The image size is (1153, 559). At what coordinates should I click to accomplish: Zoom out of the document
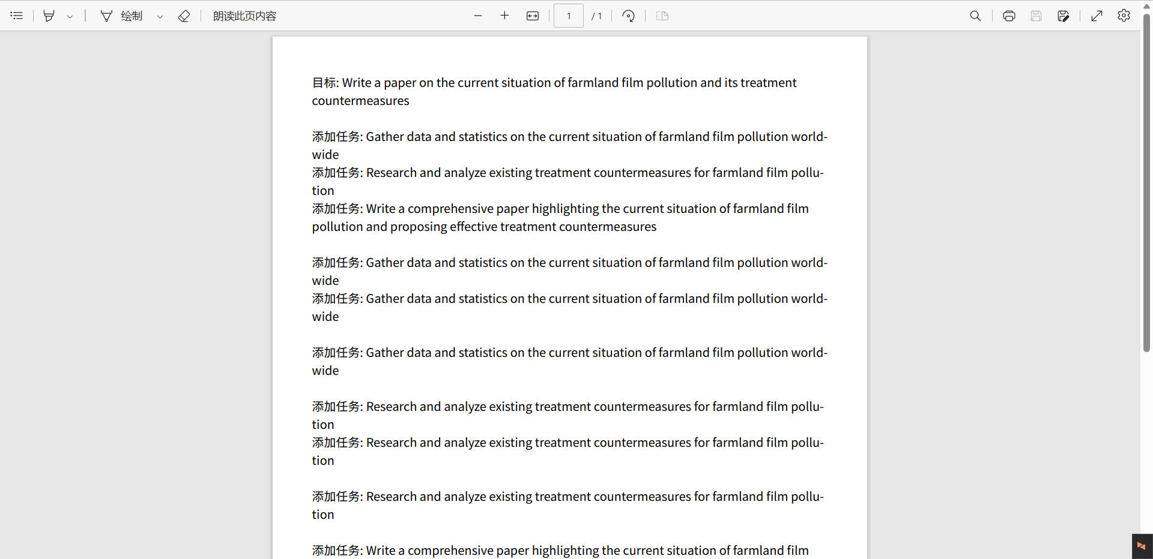click(x=477, y=16)
